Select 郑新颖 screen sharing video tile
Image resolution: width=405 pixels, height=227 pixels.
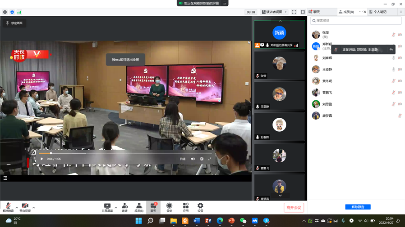point(280,35)
